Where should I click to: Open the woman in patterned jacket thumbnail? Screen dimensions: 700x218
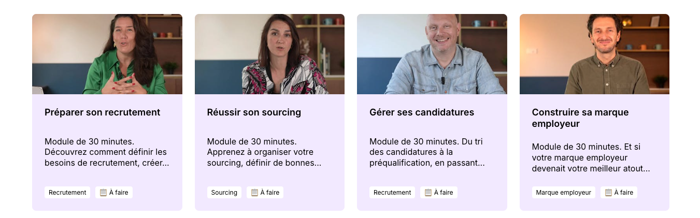(269, 54)
